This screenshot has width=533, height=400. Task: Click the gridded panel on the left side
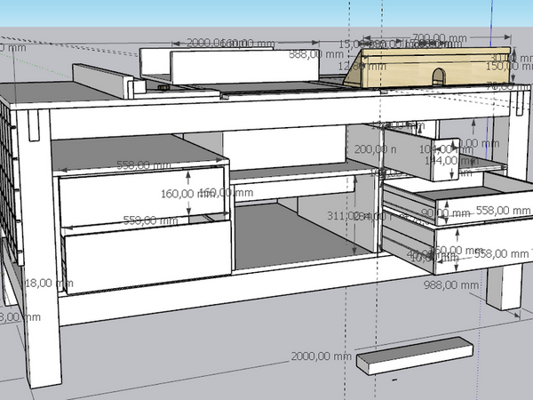[9, 178]
